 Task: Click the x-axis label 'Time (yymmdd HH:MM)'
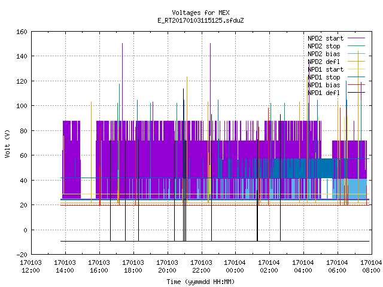[x=200, y=282]
